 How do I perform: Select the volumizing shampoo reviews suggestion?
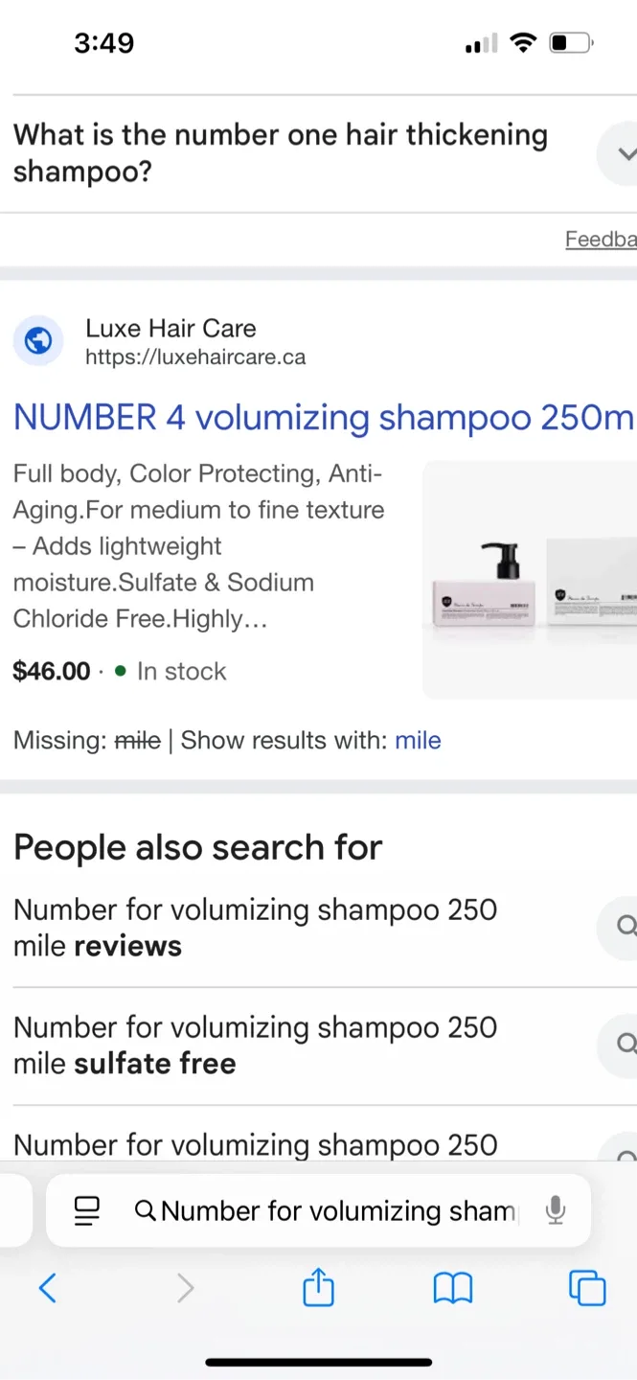255,928
